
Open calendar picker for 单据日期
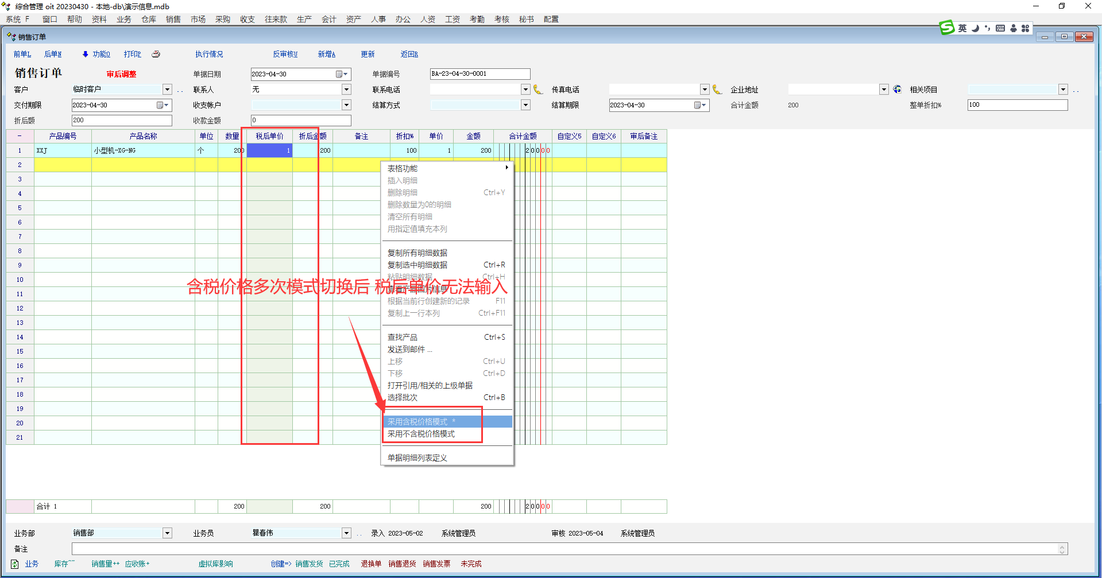click(x=341, y=74)
